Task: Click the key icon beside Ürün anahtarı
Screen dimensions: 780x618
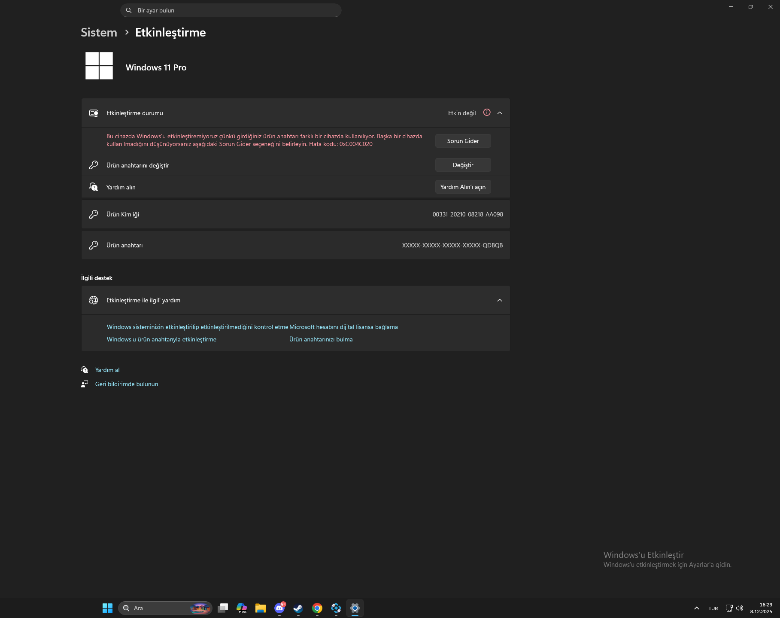Action: pos(94,245)
